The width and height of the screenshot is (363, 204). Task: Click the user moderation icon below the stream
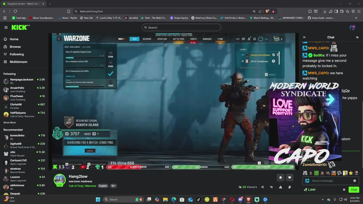(x=290, y=187)
